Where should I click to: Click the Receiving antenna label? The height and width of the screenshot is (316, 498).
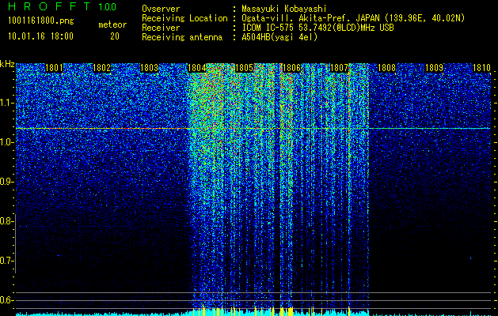tap(182, 37)
